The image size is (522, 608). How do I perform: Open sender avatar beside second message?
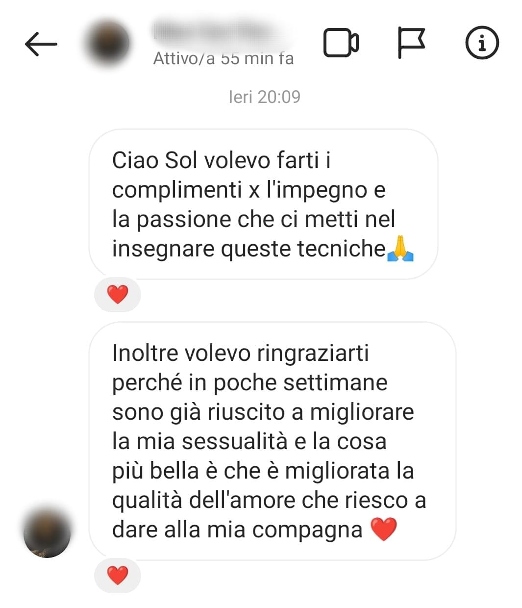coord(47,533)
